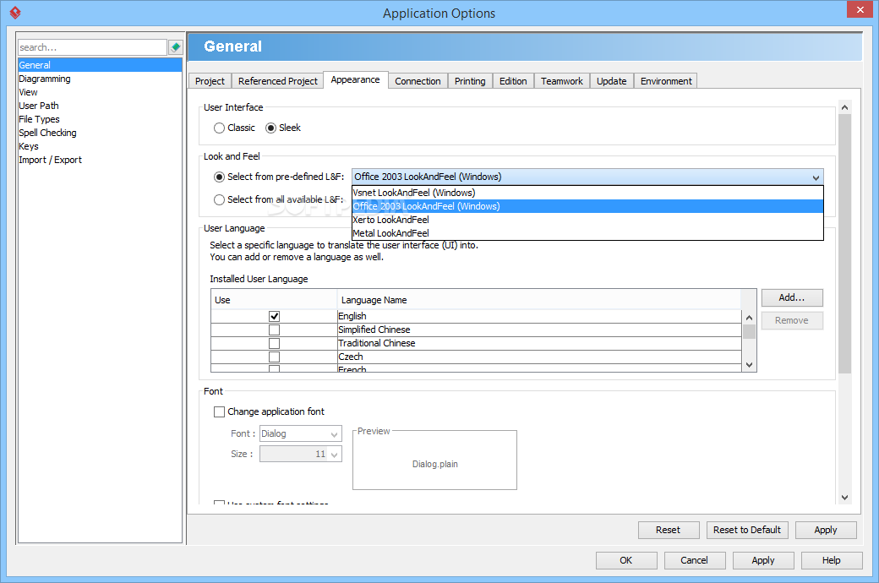This screenshot has height=583, width=879.
Task: Select the Classic user interface radio button
Action: [x=219, y=128]
